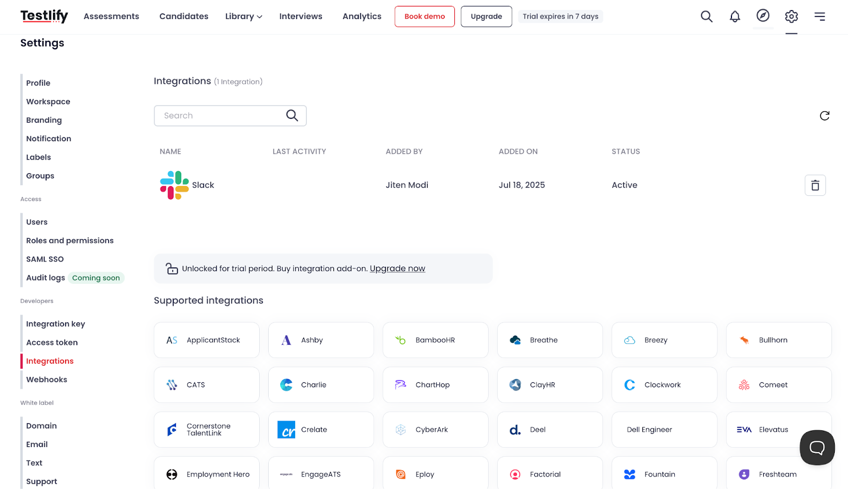
Task: Open notifications bell icon
Action: [735, 16]
